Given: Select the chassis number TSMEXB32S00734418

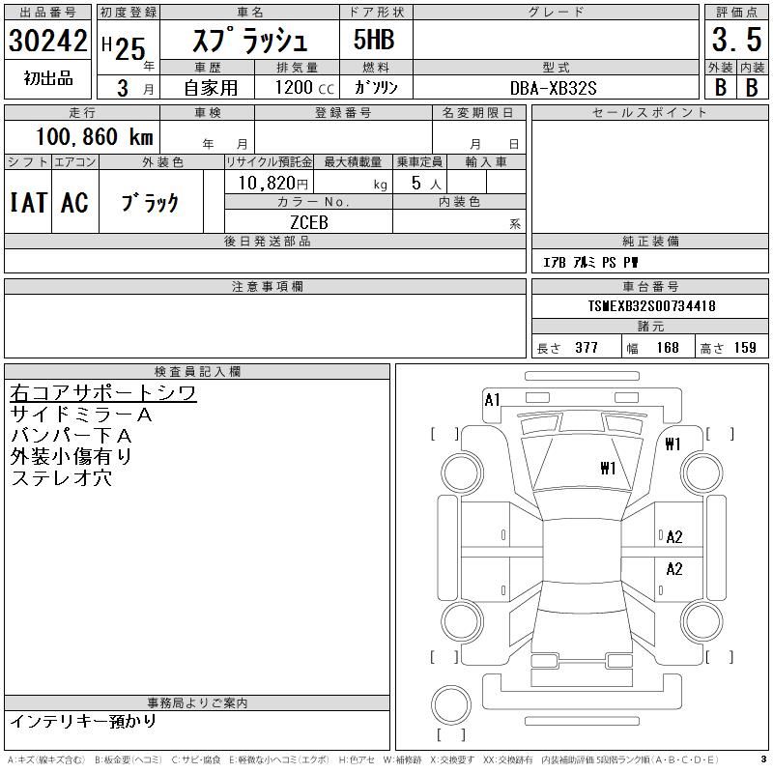Looking at the screenshot, I should (x=651, y=306).
